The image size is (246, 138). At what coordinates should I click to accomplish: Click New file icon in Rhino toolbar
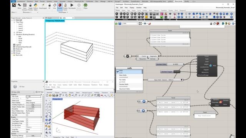pos(47,95)
